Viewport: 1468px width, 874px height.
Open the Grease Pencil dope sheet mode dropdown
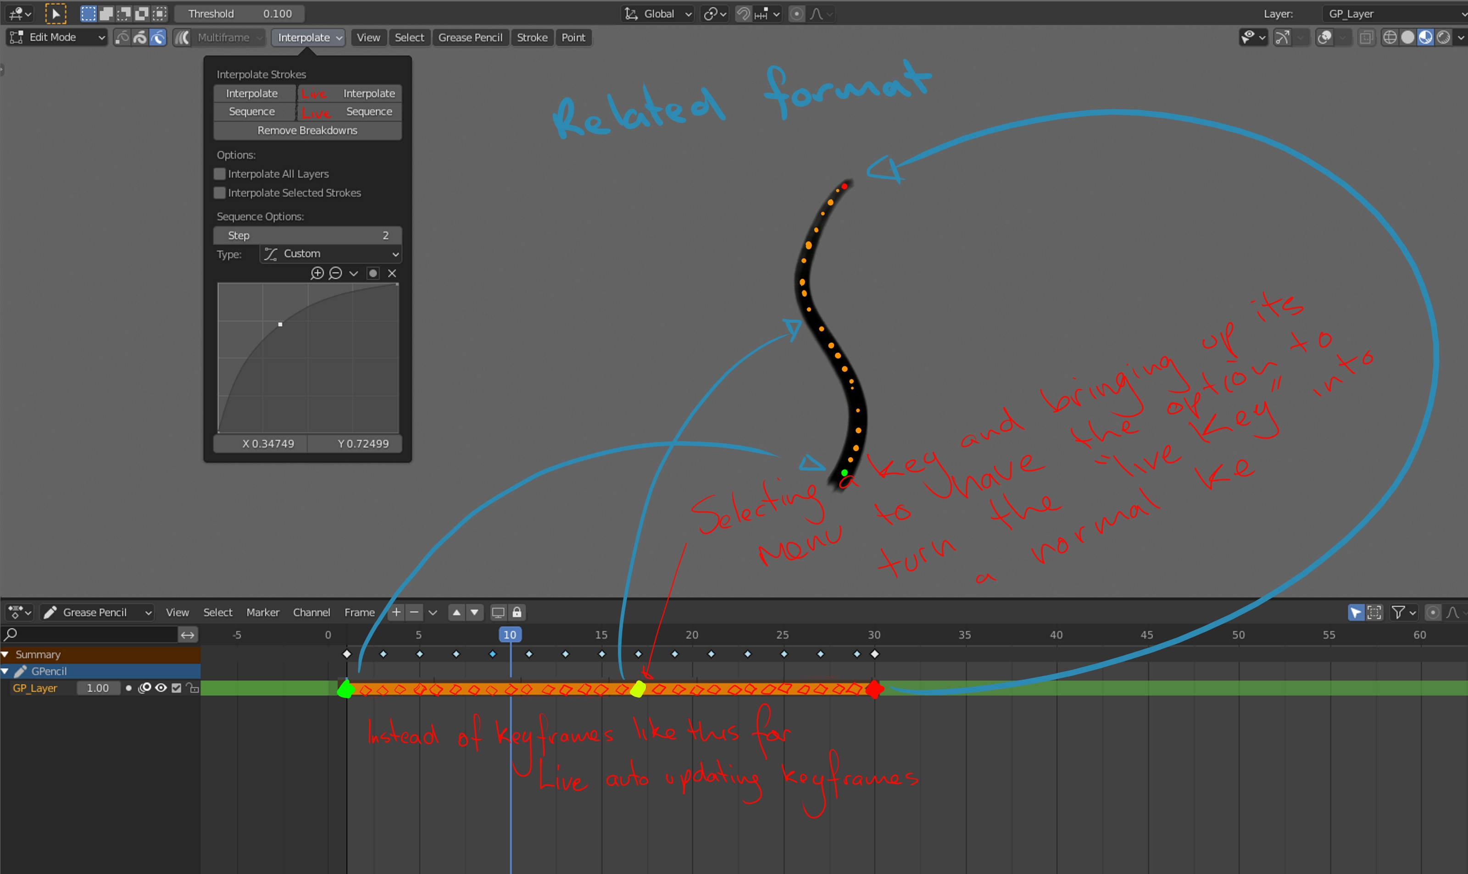click(97, 613)
